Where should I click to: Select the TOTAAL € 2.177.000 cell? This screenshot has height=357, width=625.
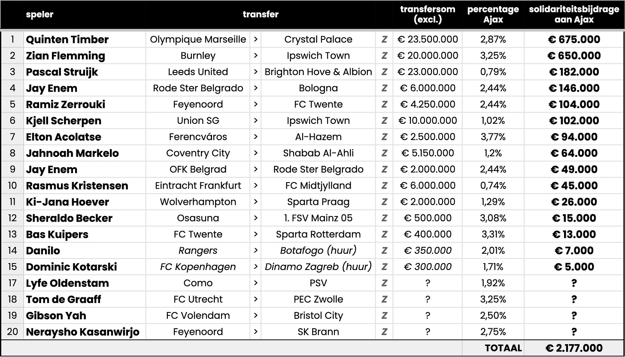pos(574,348)
